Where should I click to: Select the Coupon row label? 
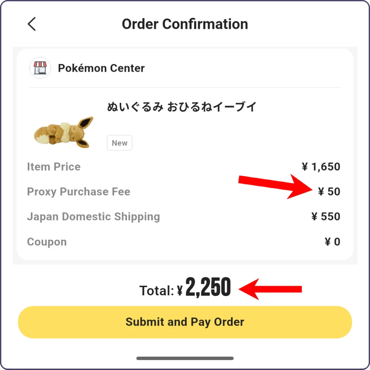pyautogui.click(x=47, y=242)
